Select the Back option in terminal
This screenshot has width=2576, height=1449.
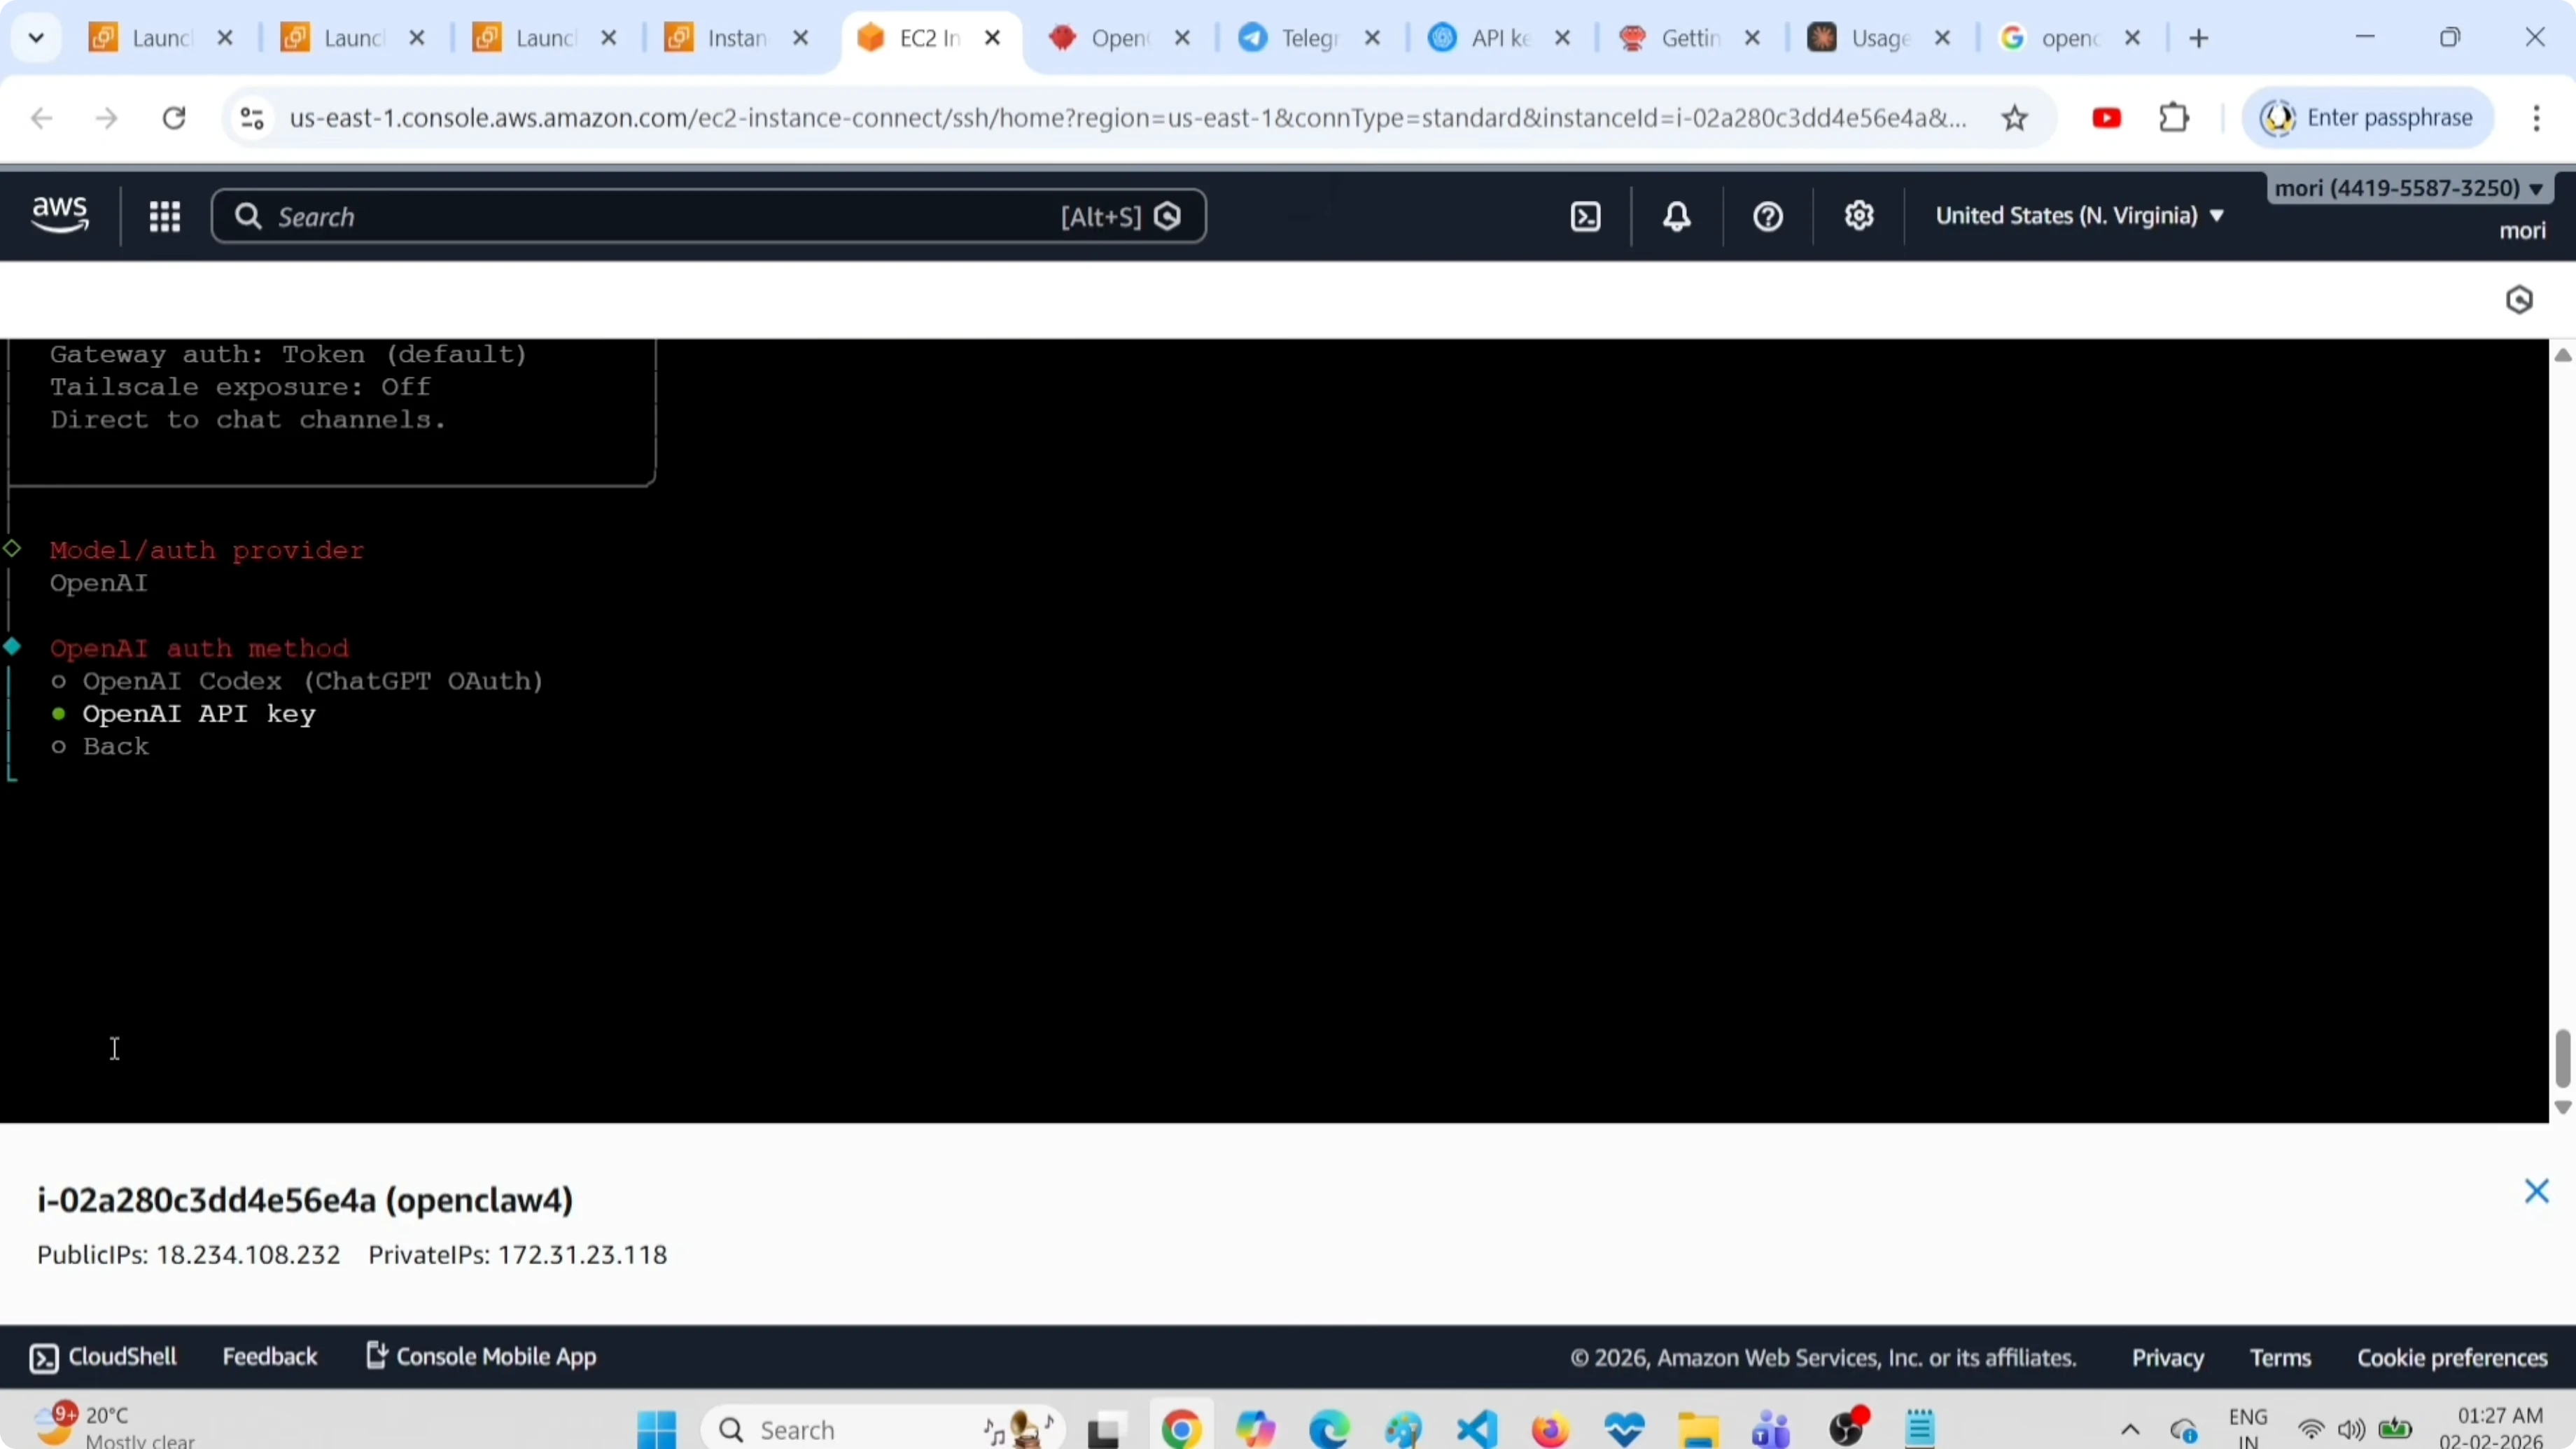pos(115,747)
